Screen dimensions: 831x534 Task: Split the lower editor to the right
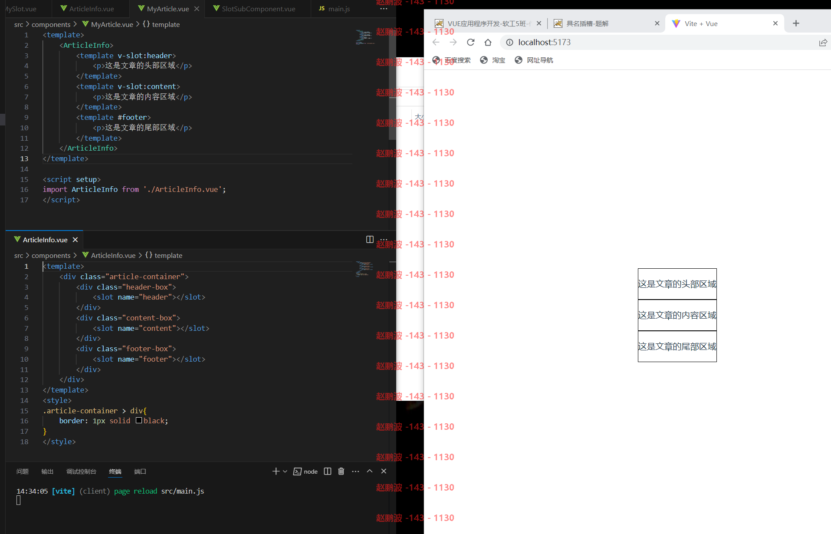coord(370,240)
